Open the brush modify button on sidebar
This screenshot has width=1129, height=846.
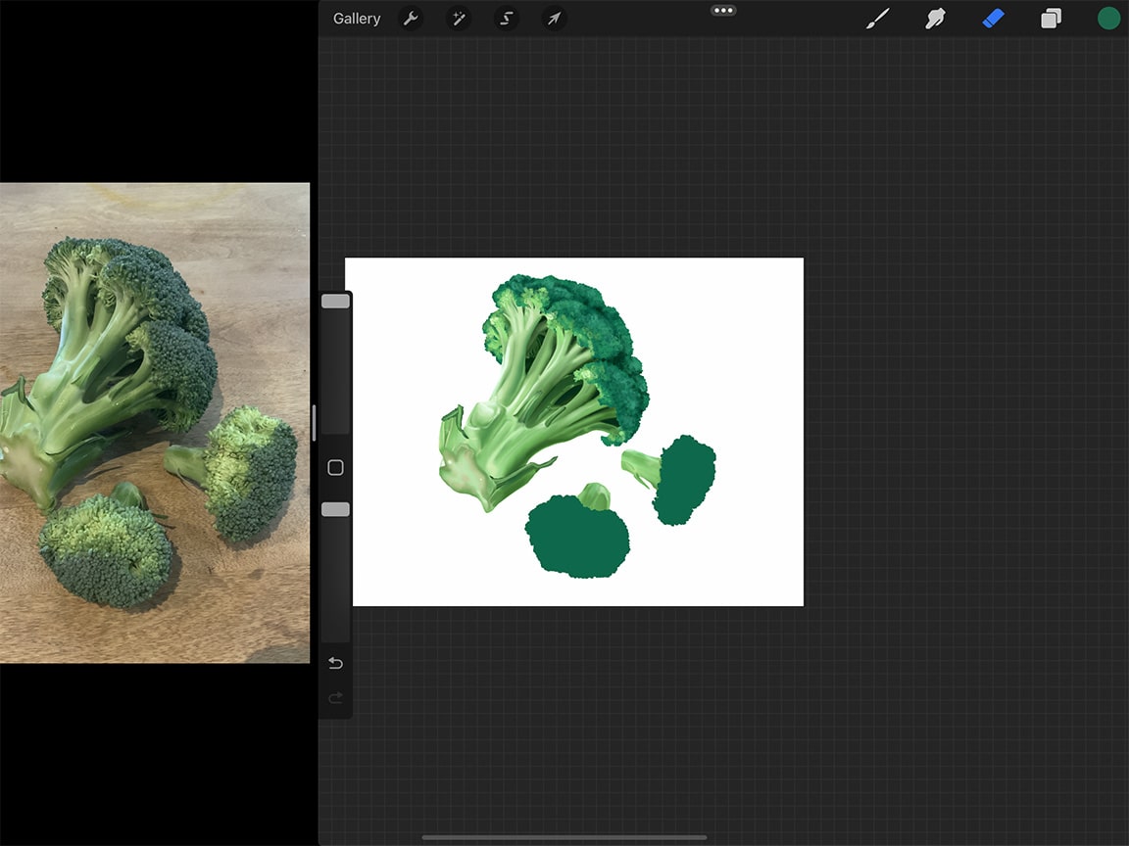click(x=335, y=468)
